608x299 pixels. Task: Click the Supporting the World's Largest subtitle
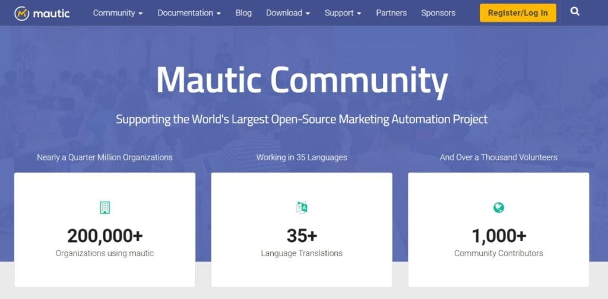pos(302,119)
